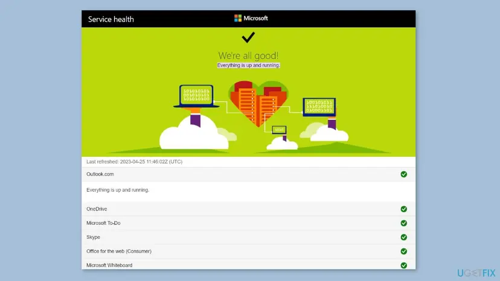Expand the Microsoft Whiteboard row
The height and width of the screenshot is (281, 500).
[x=248, y=264]
